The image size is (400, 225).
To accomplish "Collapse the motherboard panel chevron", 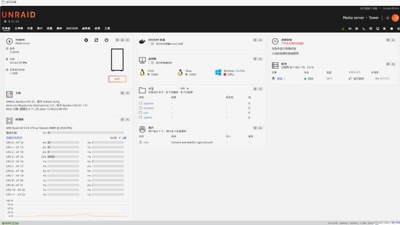I will pos(127,93).
